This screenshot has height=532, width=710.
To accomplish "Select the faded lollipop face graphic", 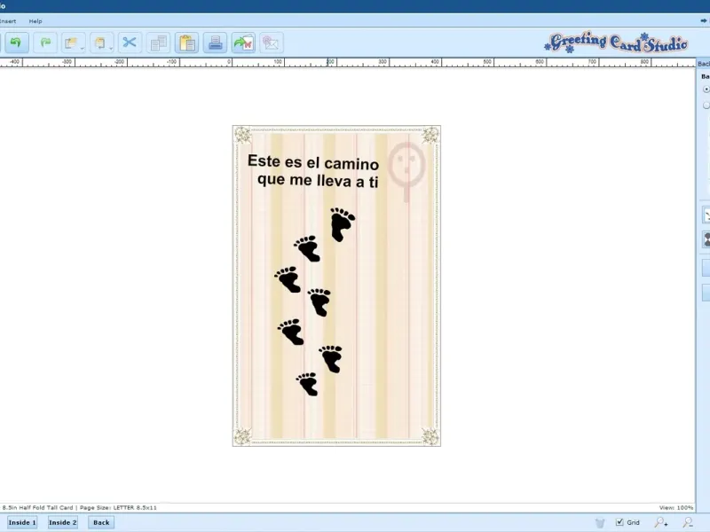I will (x=406, y=171).
